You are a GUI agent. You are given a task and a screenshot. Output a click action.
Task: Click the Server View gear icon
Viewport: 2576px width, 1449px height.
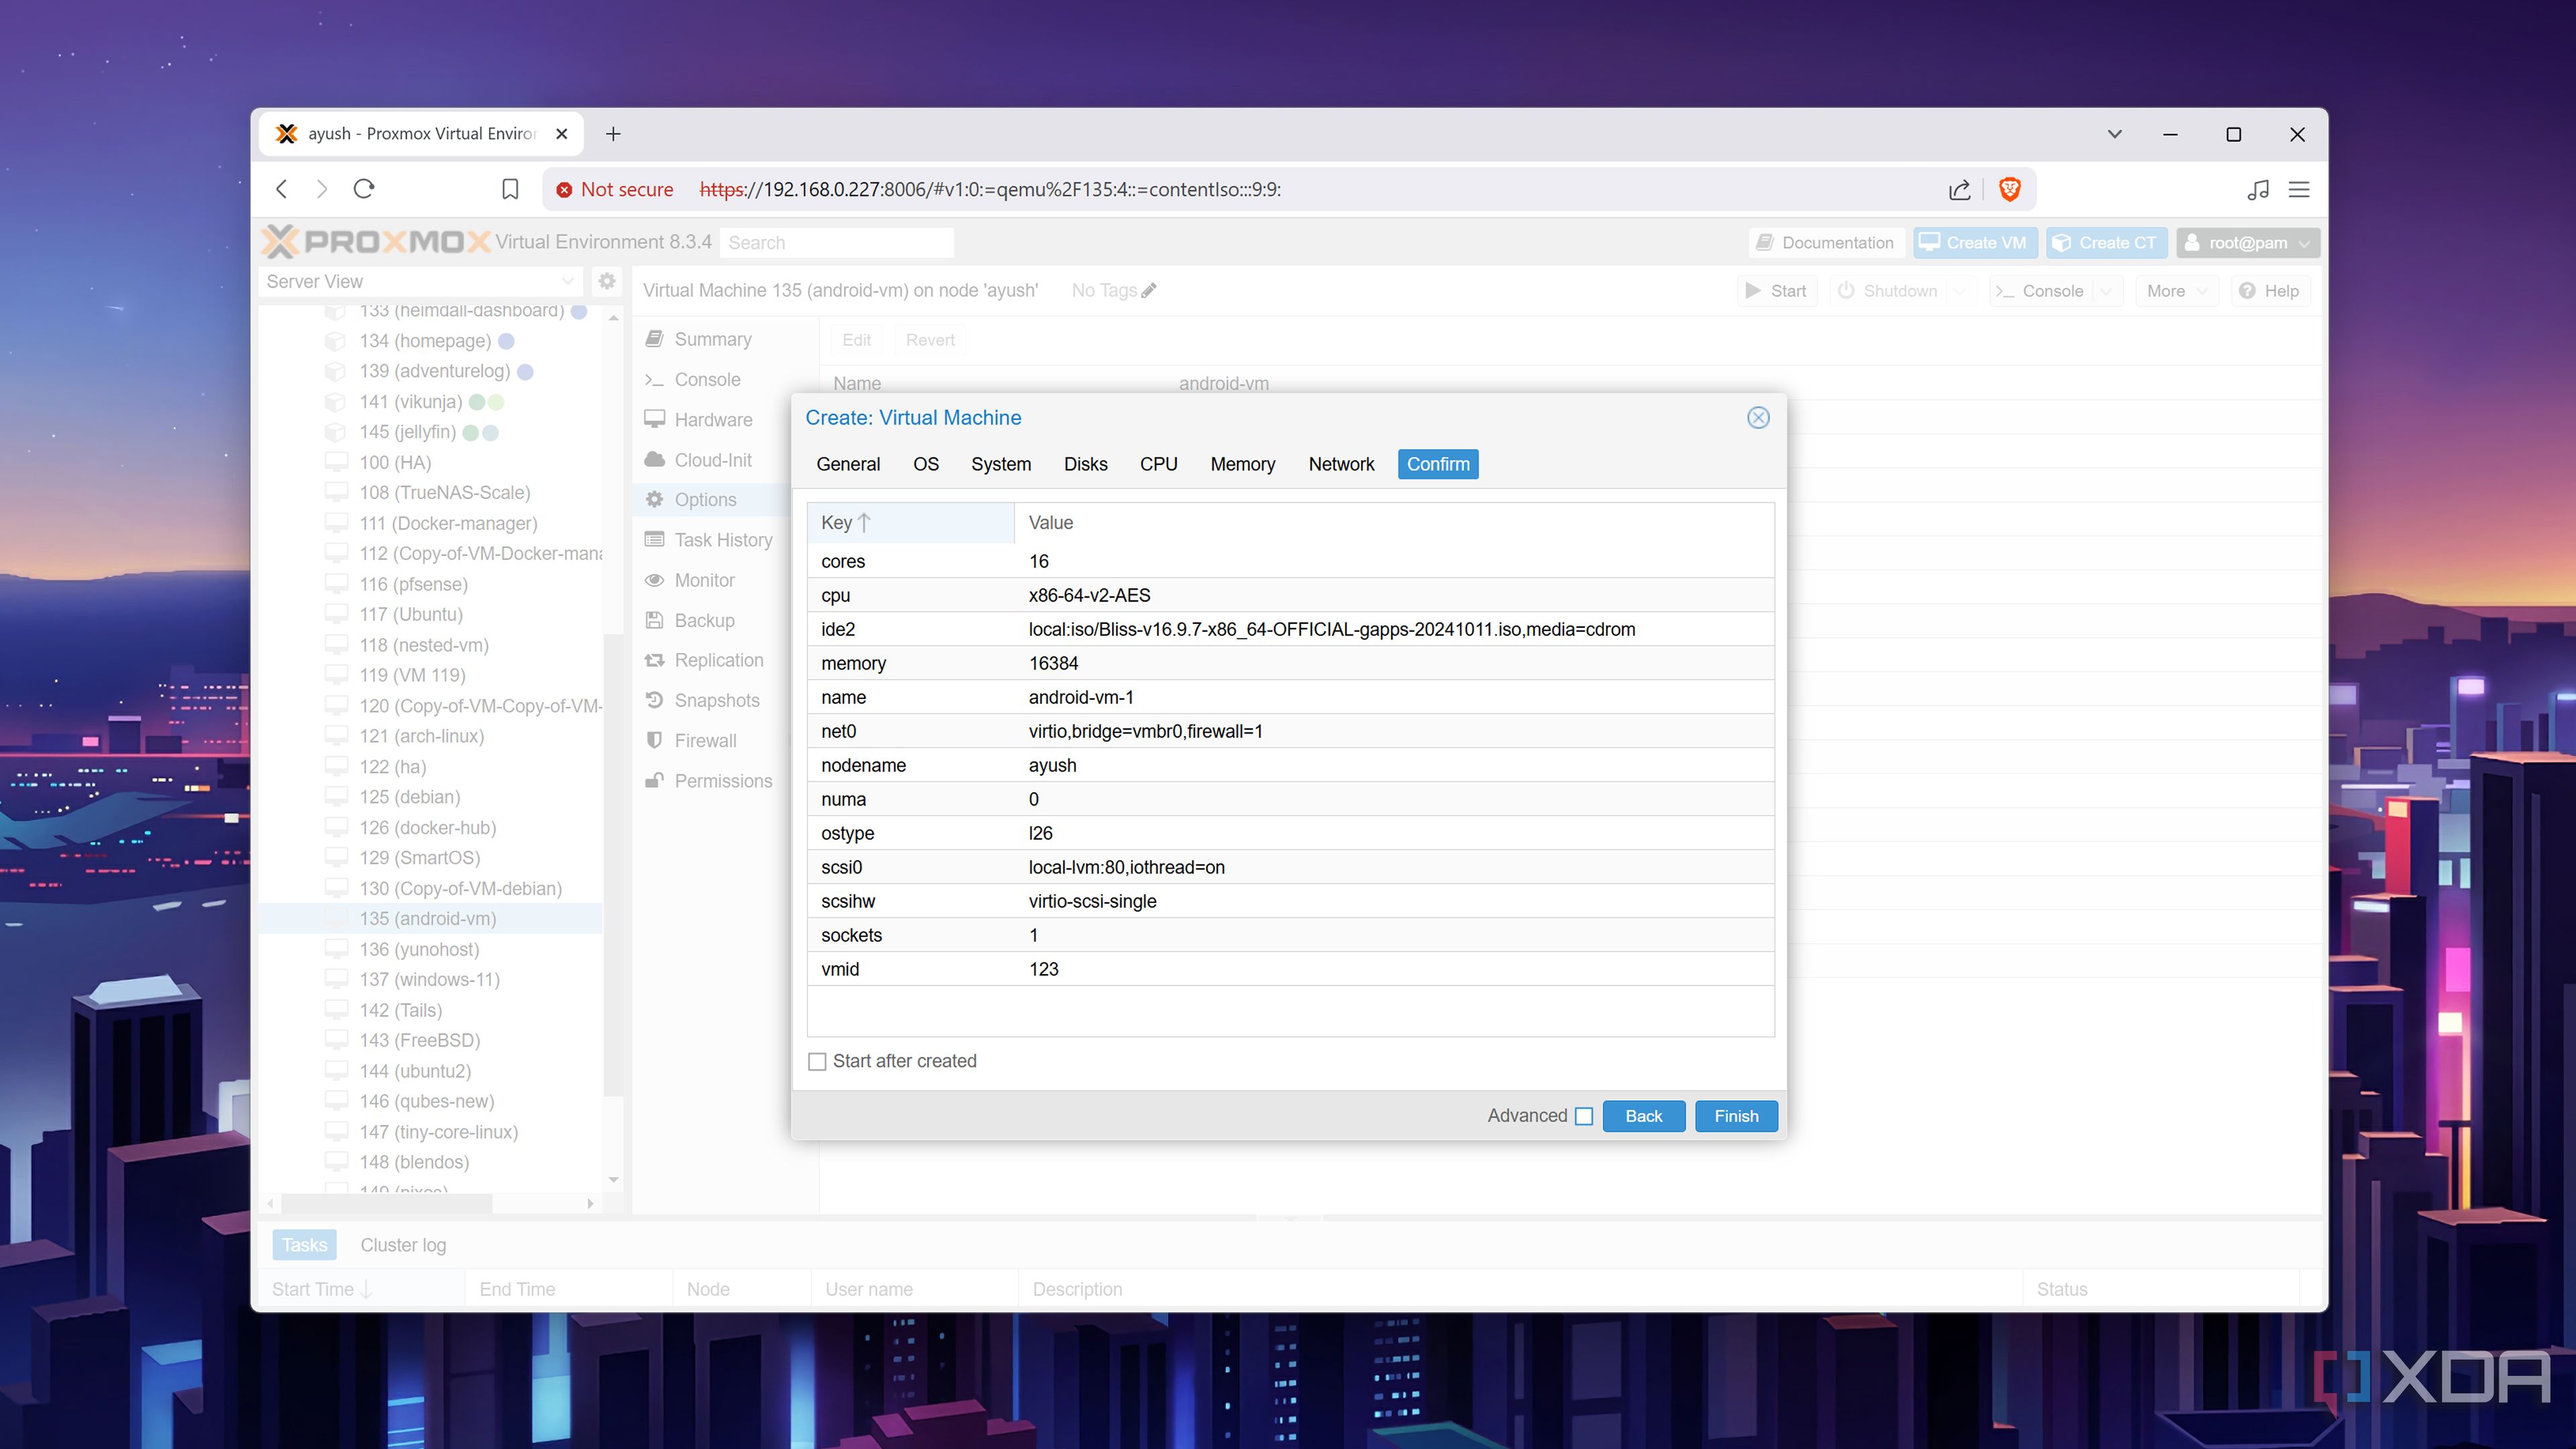606,281
